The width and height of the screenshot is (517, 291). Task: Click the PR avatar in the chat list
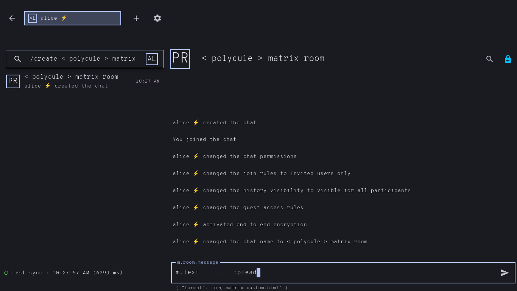coord(13,81)
